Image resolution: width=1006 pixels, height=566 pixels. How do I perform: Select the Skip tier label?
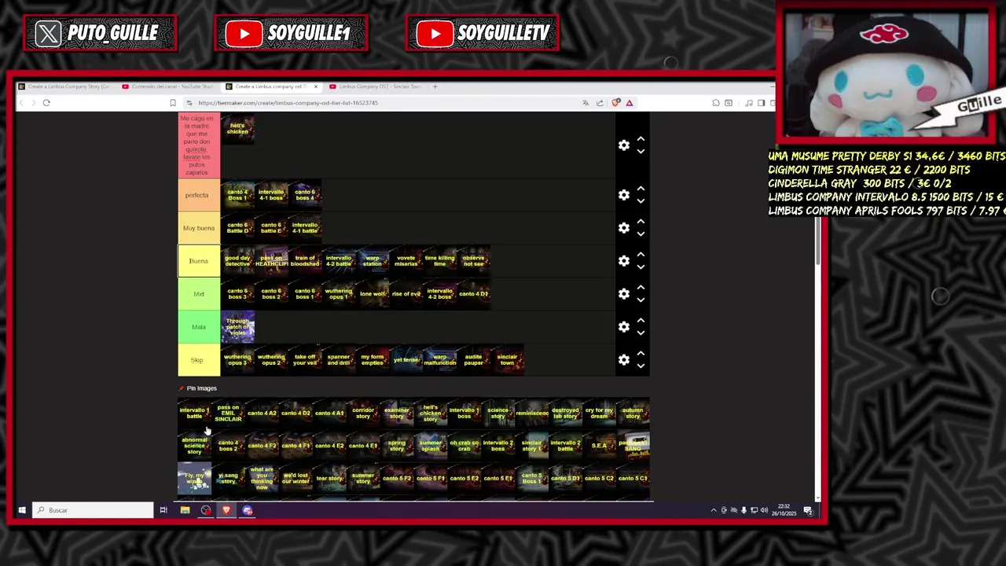pos(199,360)
